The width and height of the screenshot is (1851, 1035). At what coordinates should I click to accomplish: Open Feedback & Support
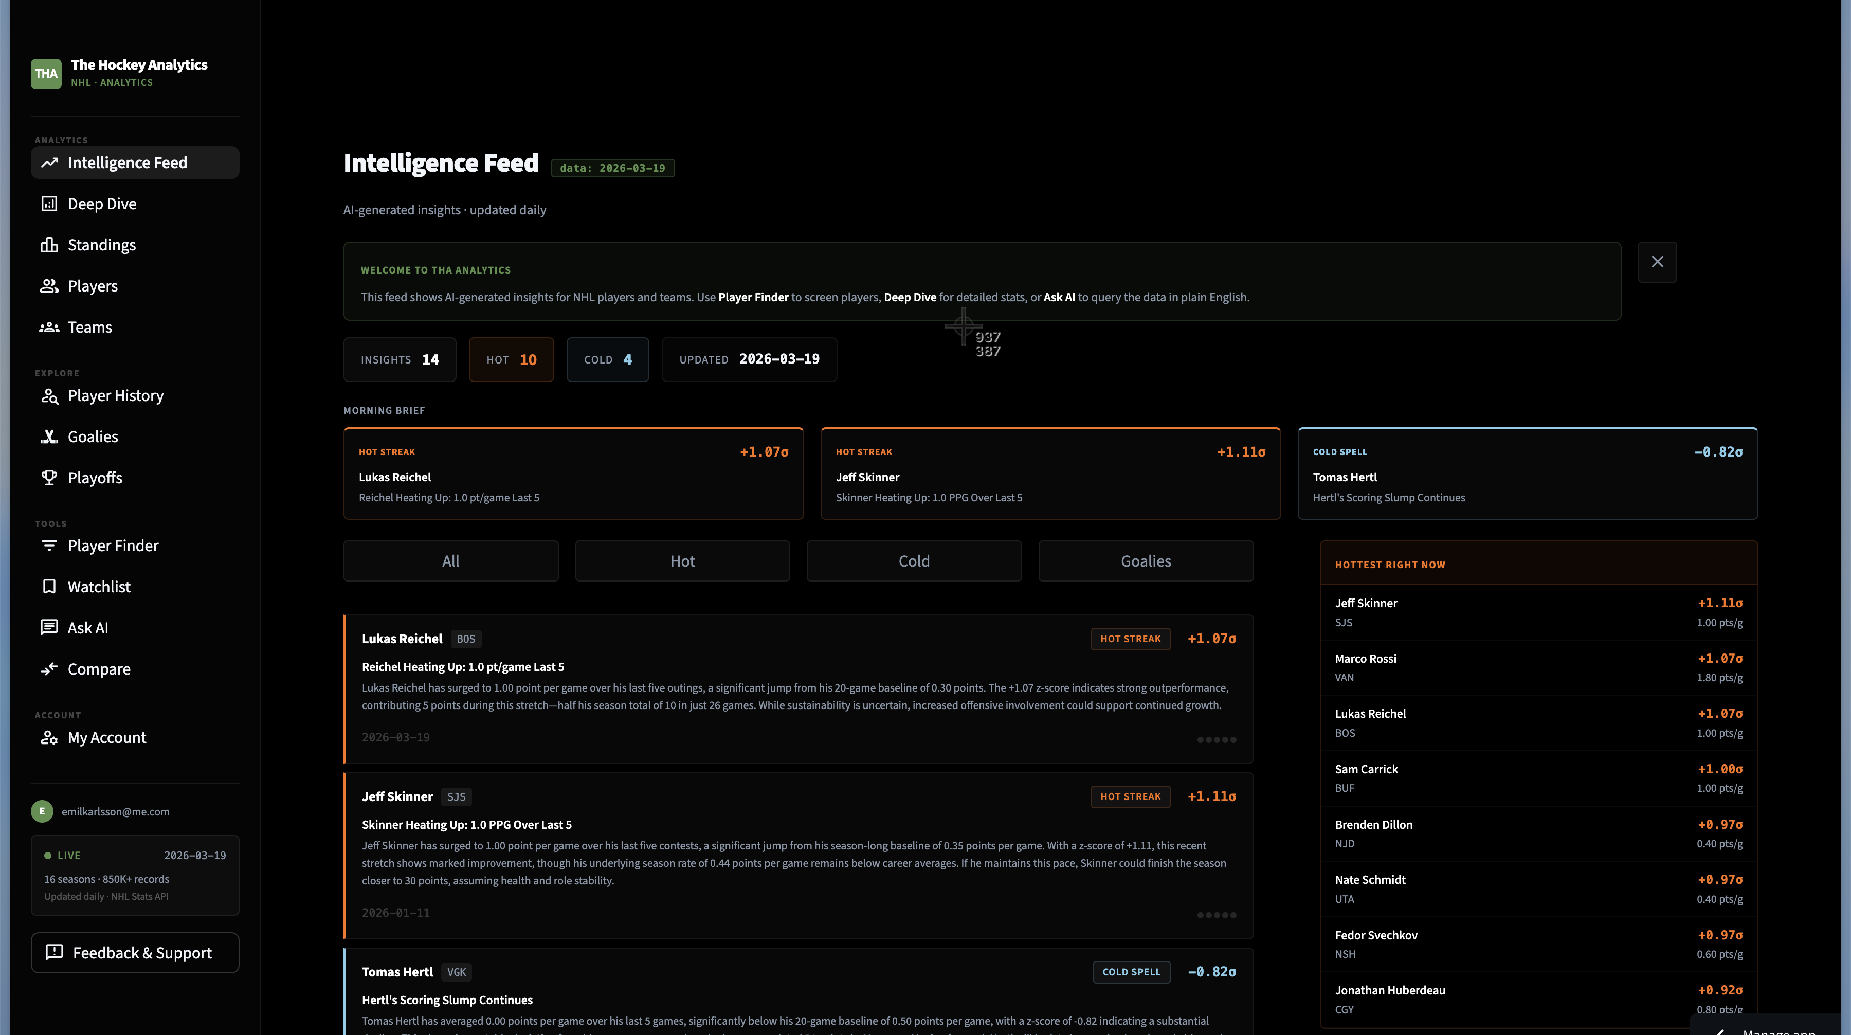(134, 952)
